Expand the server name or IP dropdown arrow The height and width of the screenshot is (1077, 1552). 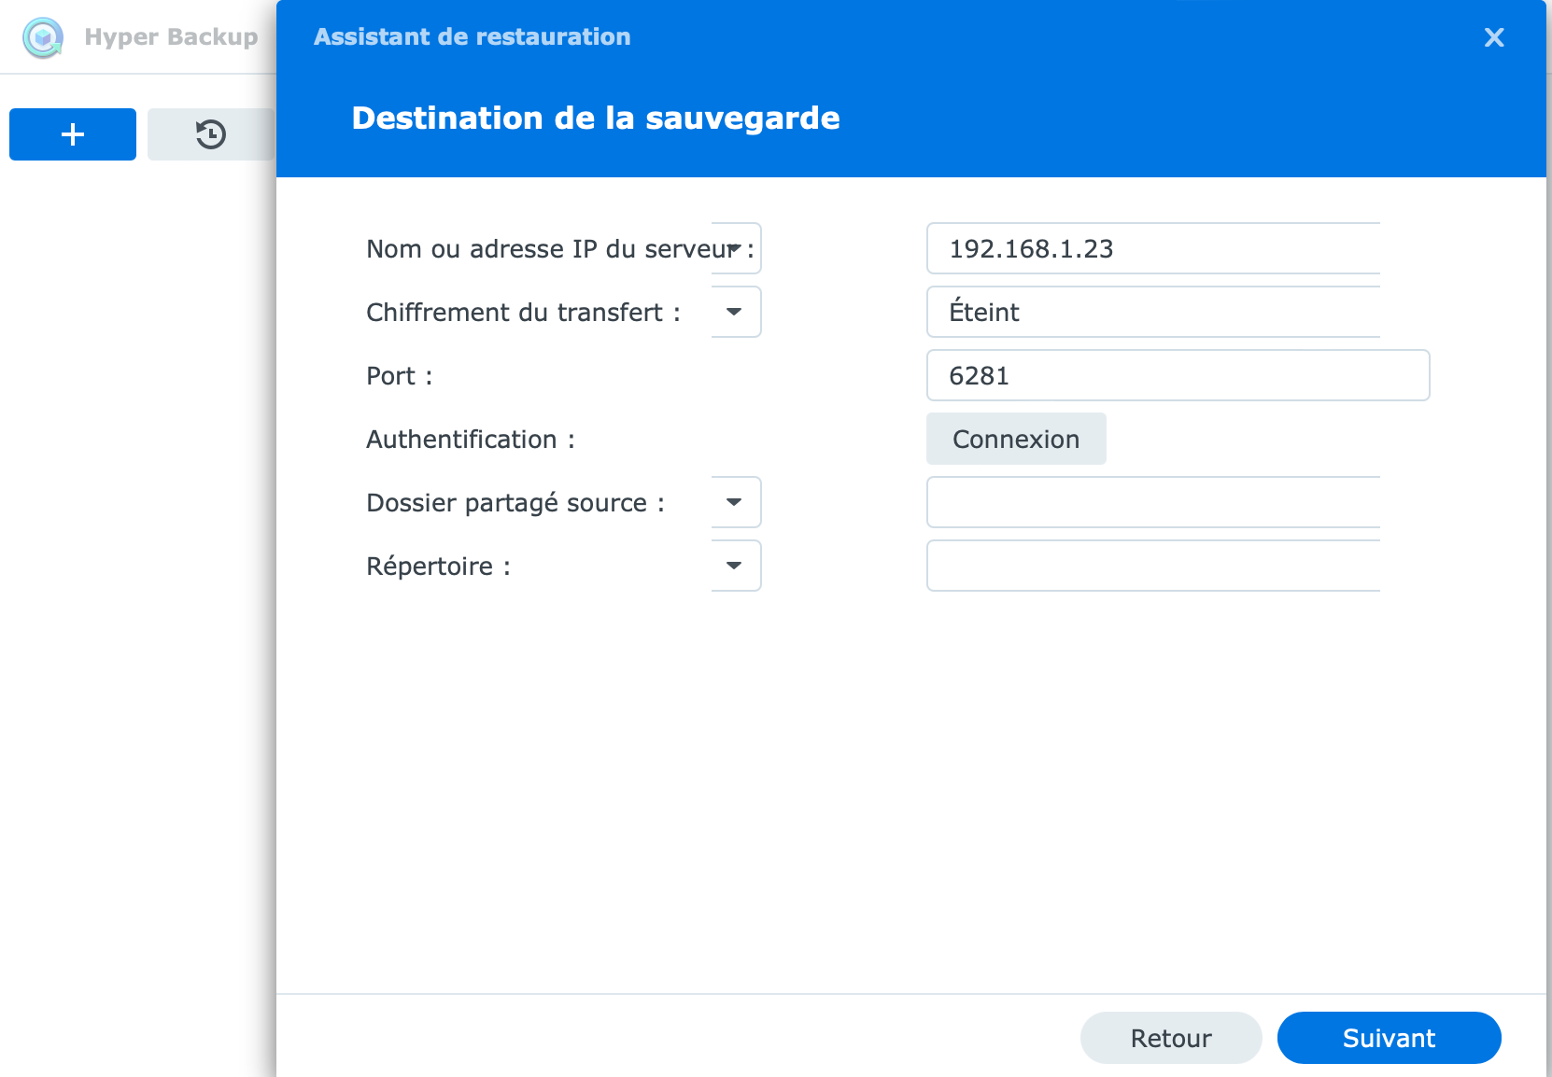point(735,248)
